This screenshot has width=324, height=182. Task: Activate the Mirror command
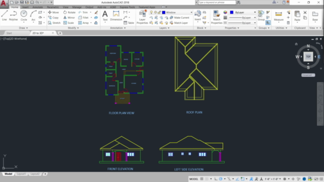tap(69, 18)
